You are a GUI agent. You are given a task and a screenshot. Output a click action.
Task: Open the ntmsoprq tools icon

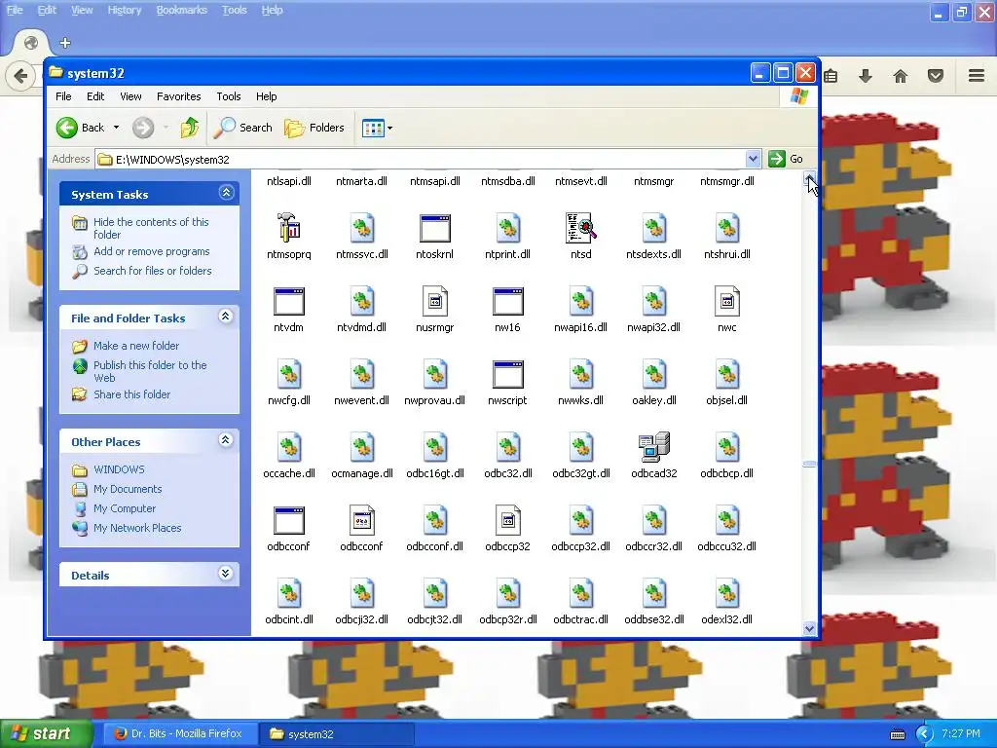[288, 228]
